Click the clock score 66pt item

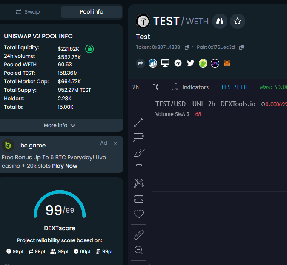point(82,251)
